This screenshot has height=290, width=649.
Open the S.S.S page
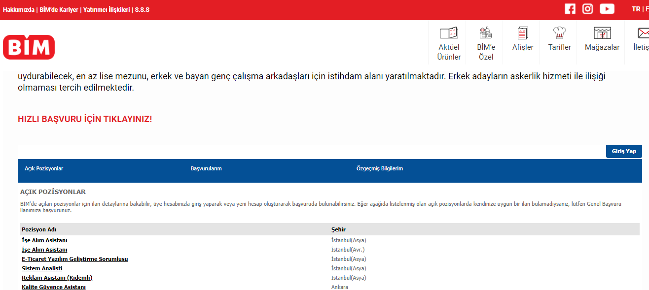coord(142,10)
